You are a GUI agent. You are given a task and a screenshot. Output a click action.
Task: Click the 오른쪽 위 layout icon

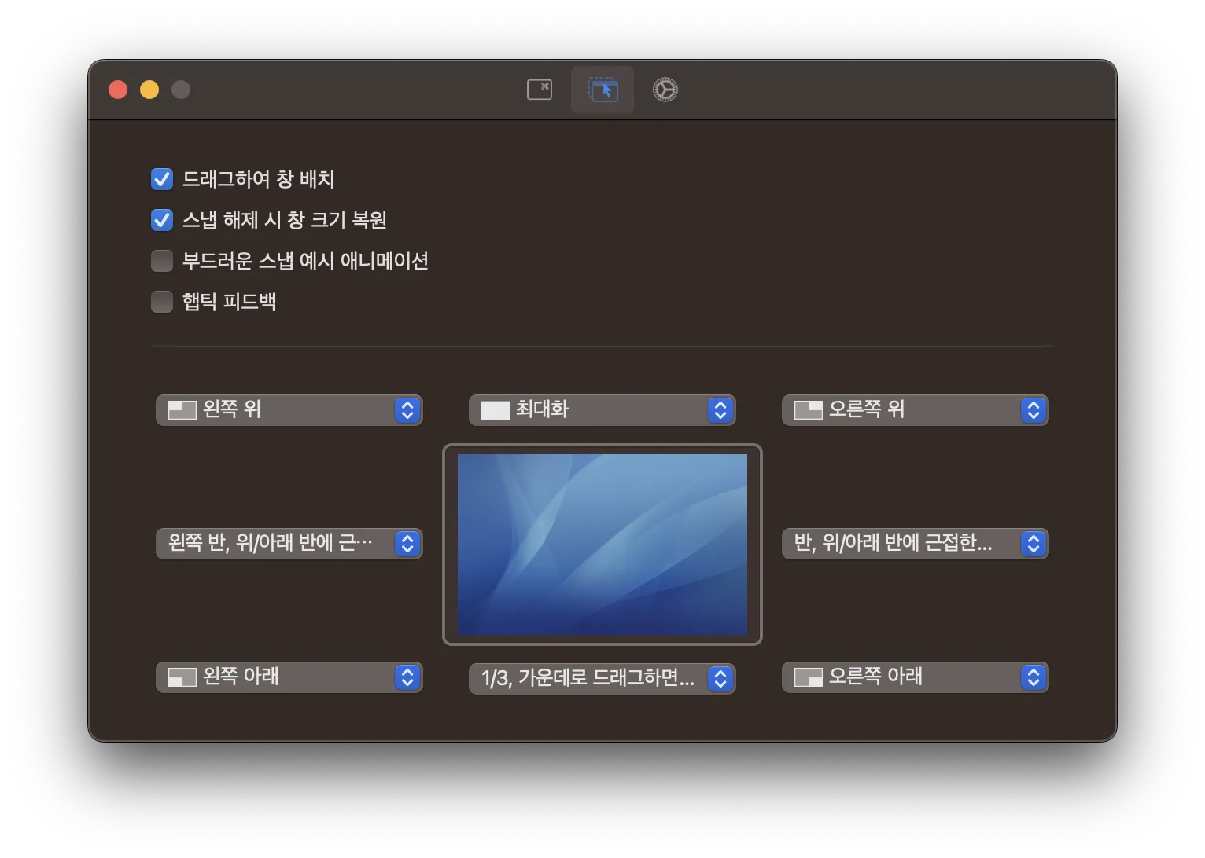[x=809, y=410]
